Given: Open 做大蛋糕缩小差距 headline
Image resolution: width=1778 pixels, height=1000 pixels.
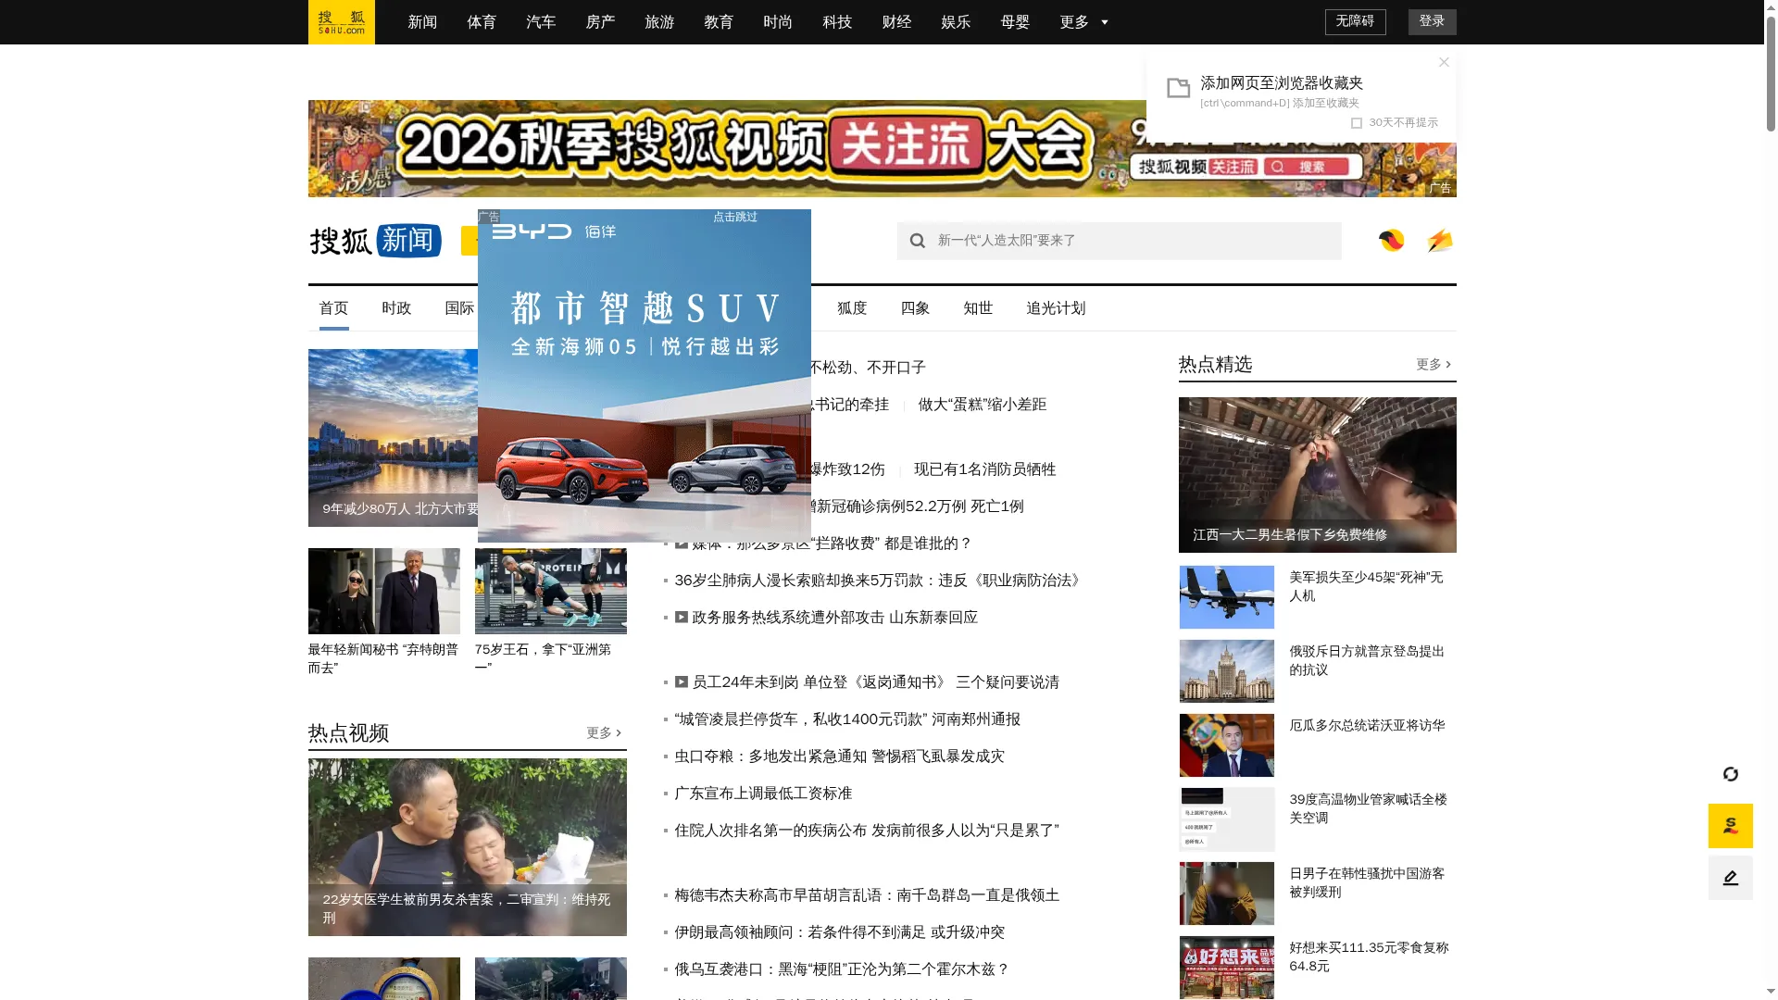Looking at the screenshot, I should tap(983, 405).
